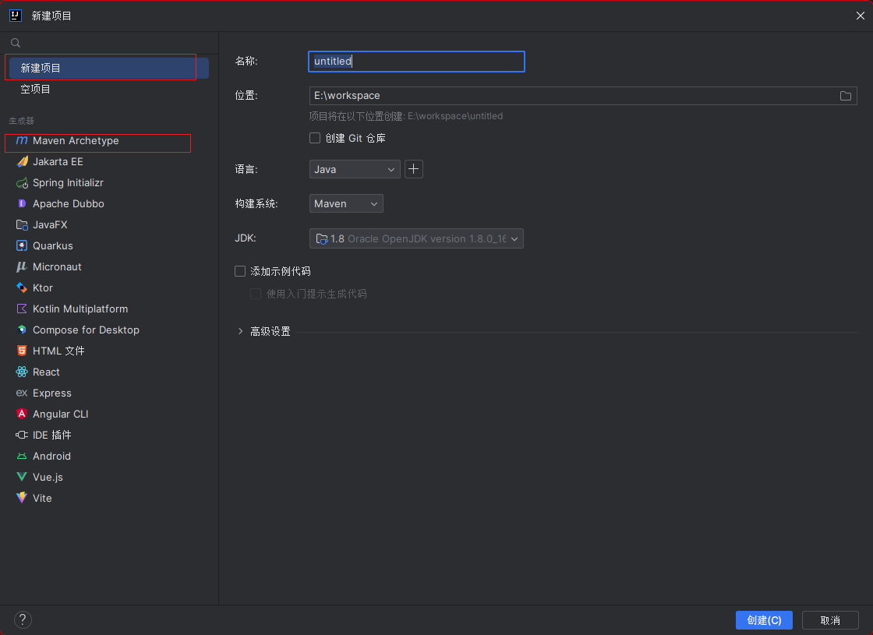Click the React atom icon
873x635 pixels.
point(22,372)
